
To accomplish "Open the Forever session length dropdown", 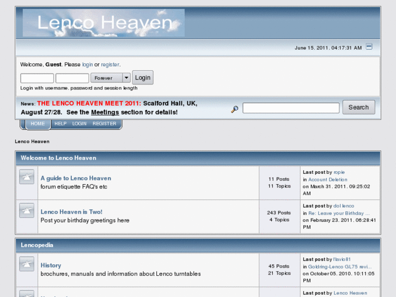I will pyautogui.click(x=111, y=78).
